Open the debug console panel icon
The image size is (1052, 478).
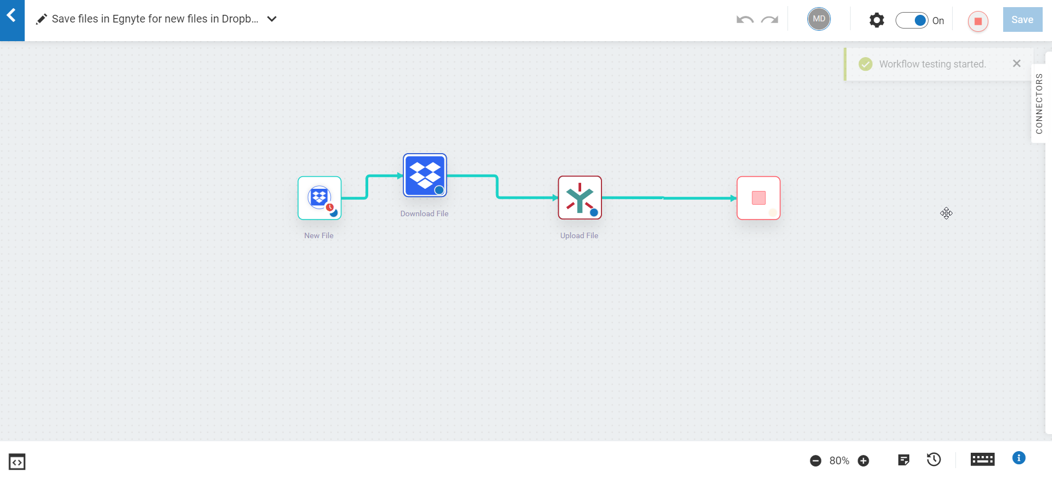coord(17,462)
